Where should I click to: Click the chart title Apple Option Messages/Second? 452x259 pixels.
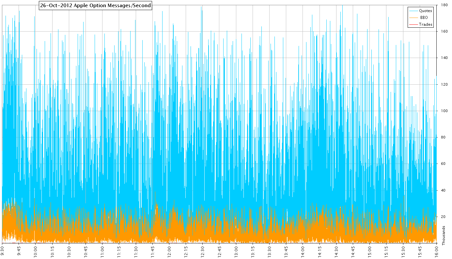(113, 5)
